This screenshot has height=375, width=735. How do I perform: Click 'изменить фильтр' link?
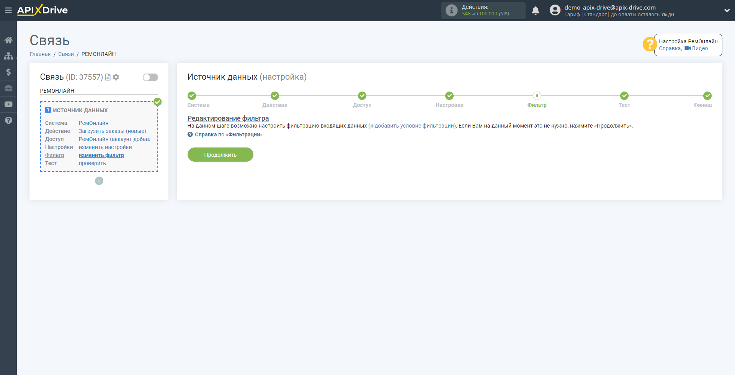[101, 155]
